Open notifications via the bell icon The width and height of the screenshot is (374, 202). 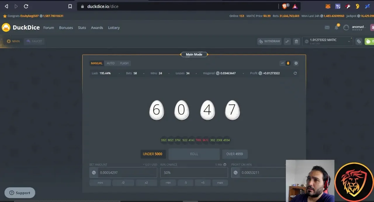pyautogui.click(x=336, y=27)
